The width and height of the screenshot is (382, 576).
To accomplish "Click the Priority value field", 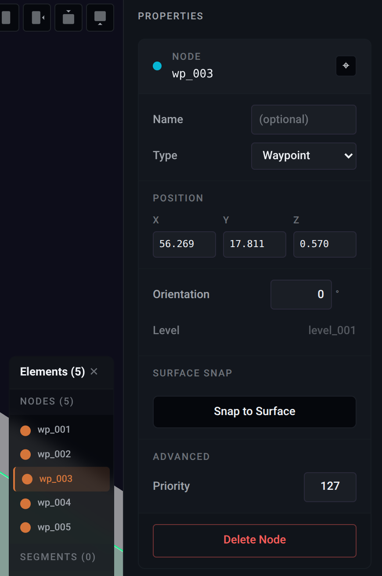I will 330,487.
